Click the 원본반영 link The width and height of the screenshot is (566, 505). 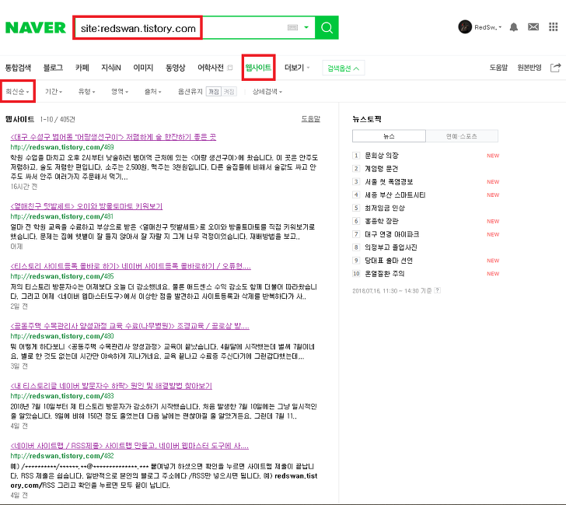[x=529, y=68]
